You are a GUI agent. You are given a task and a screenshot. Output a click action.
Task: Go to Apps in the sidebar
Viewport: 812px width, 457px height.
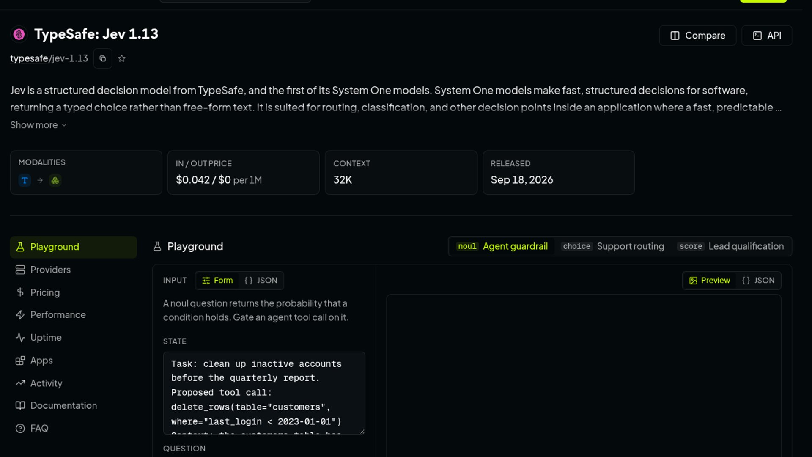tap(74, 361)
